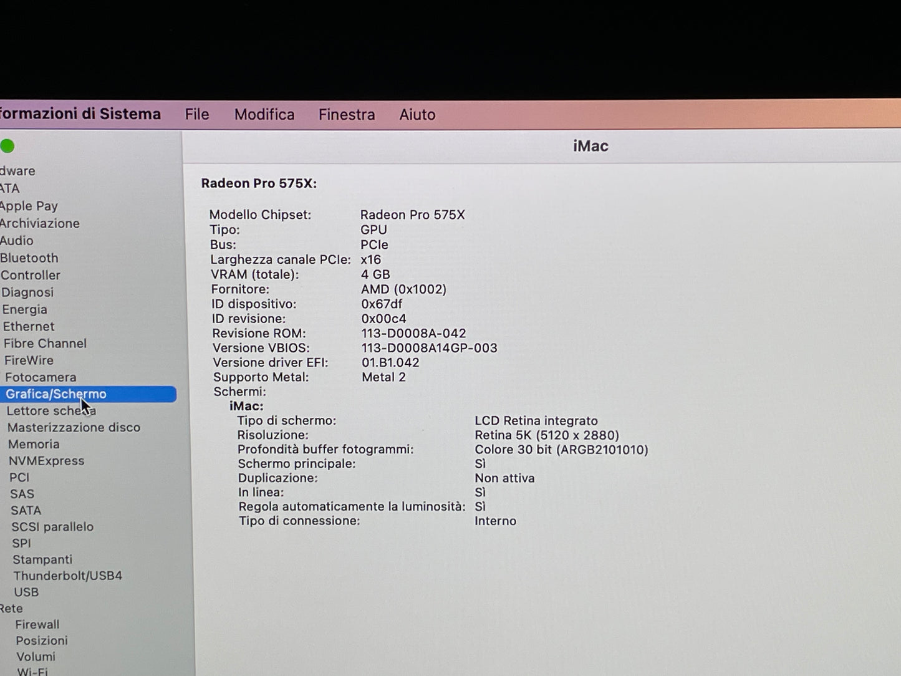The image size is (901, 676).
Task: Select Archiviazione in the sidebar
Action: tap(40, 223)
